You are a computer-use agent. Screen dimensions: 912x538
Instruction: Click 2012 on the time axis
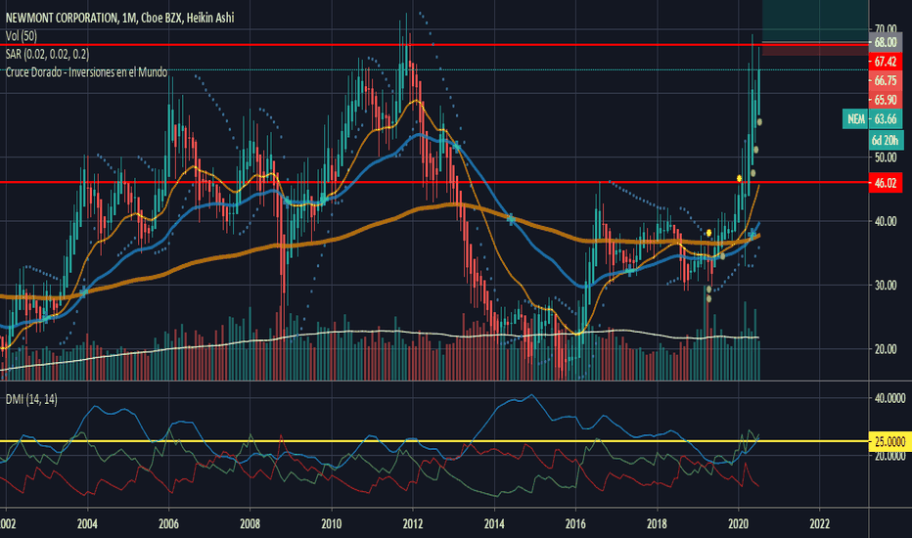[x=413, y=523]
